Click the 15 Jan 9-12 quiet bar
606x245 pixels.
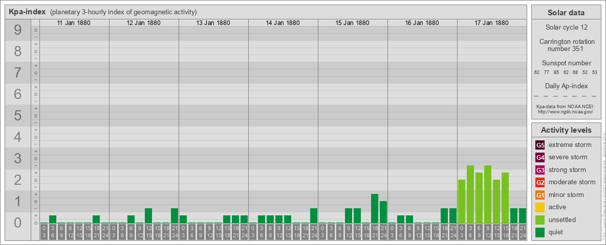point(349,216)
